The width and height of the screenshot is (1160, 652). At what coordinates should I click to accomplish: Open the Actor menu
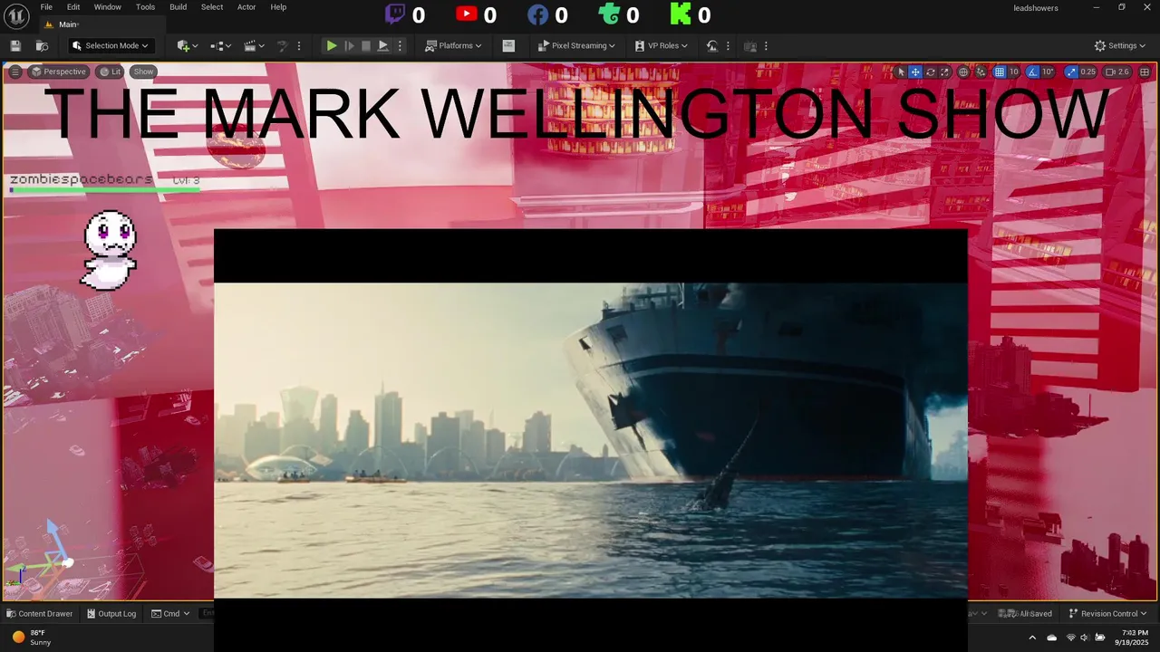(246, 7)
